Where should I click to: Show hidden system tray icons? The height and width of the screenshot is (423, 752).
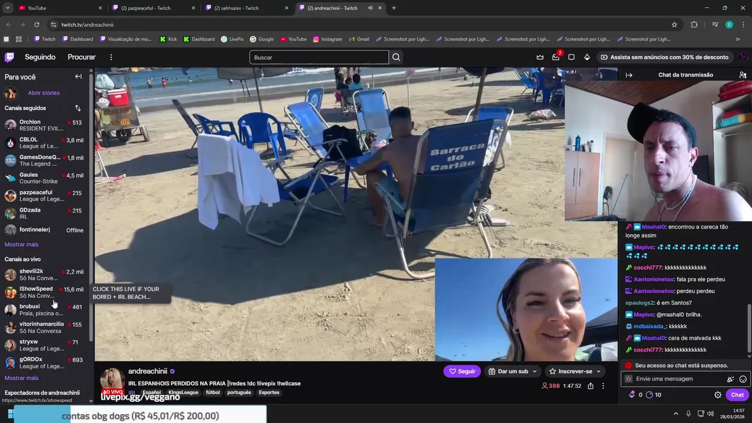point(676,414)
